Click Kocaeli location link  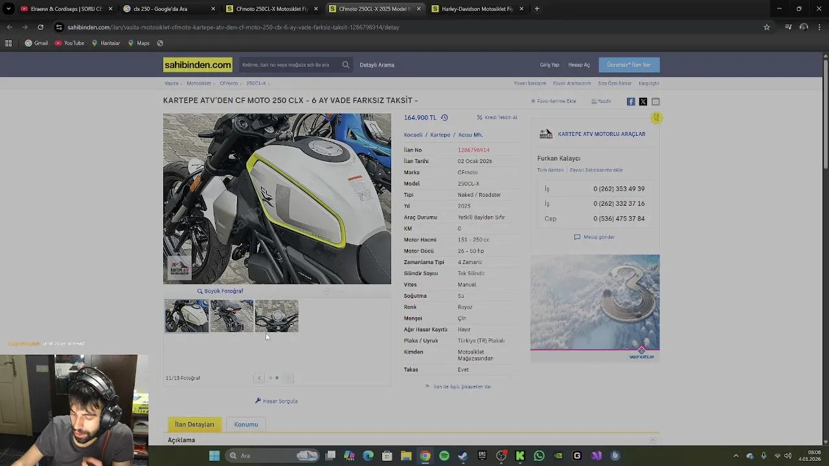tap(413, 135)
